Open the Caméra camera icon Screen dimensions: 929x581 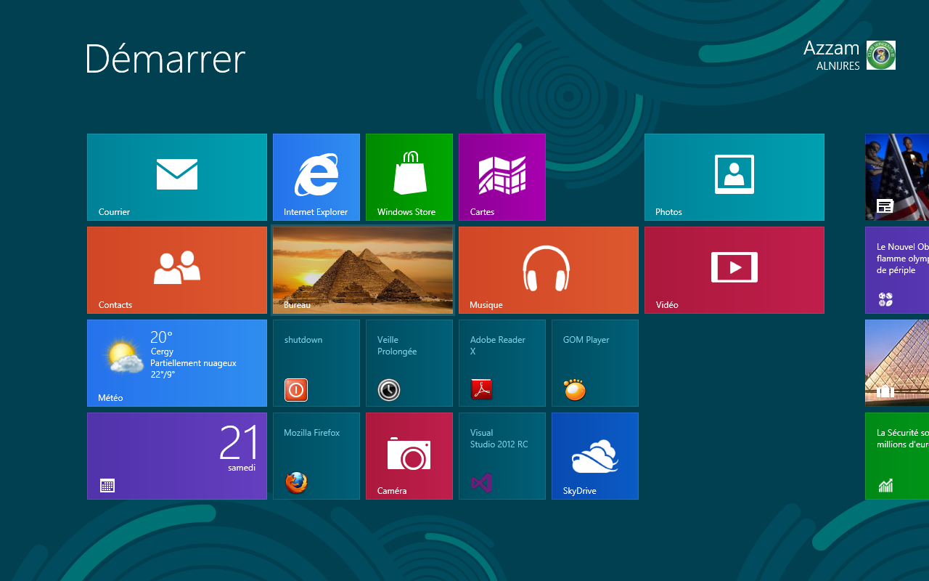click(409, 453)
